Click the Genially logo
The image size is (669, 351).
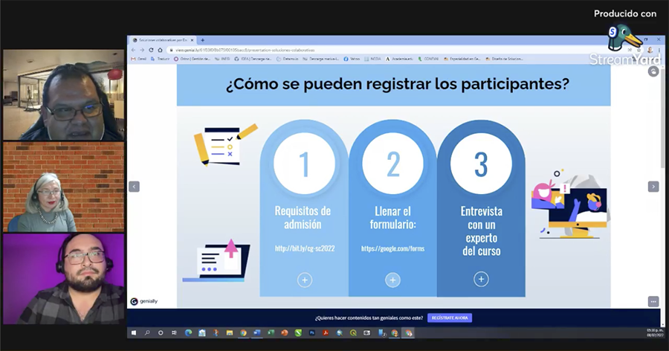[144, 301]
